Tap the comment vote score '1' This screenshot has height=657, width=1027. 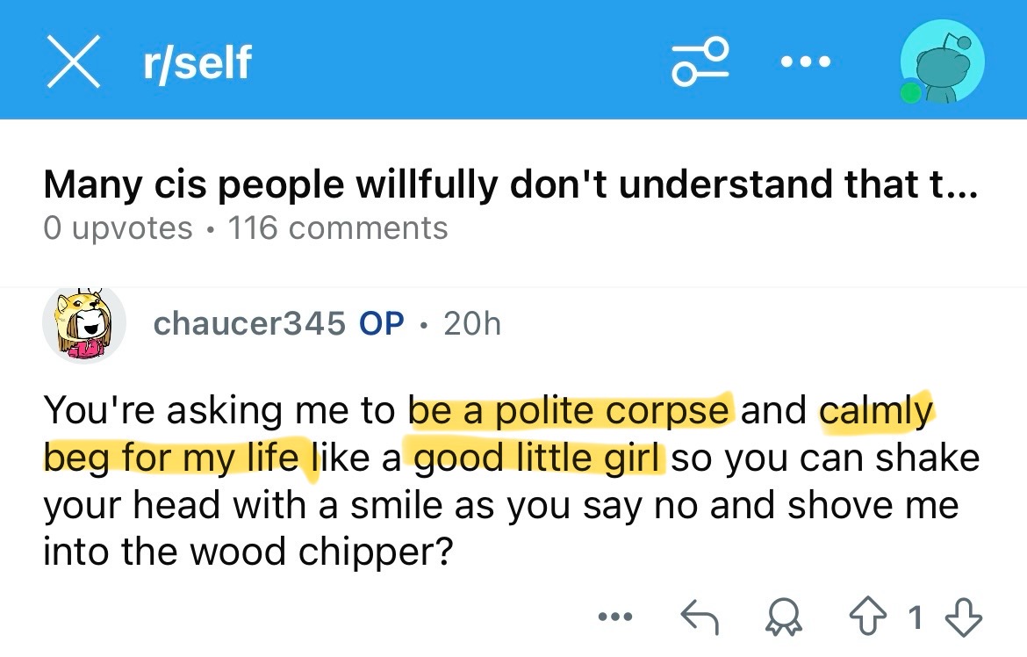916,618
